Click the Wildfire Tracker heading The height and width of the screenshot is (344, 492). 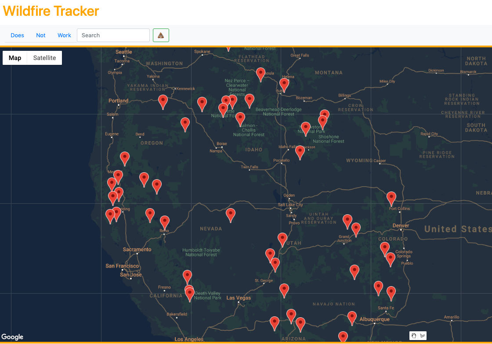pos(51,11)
